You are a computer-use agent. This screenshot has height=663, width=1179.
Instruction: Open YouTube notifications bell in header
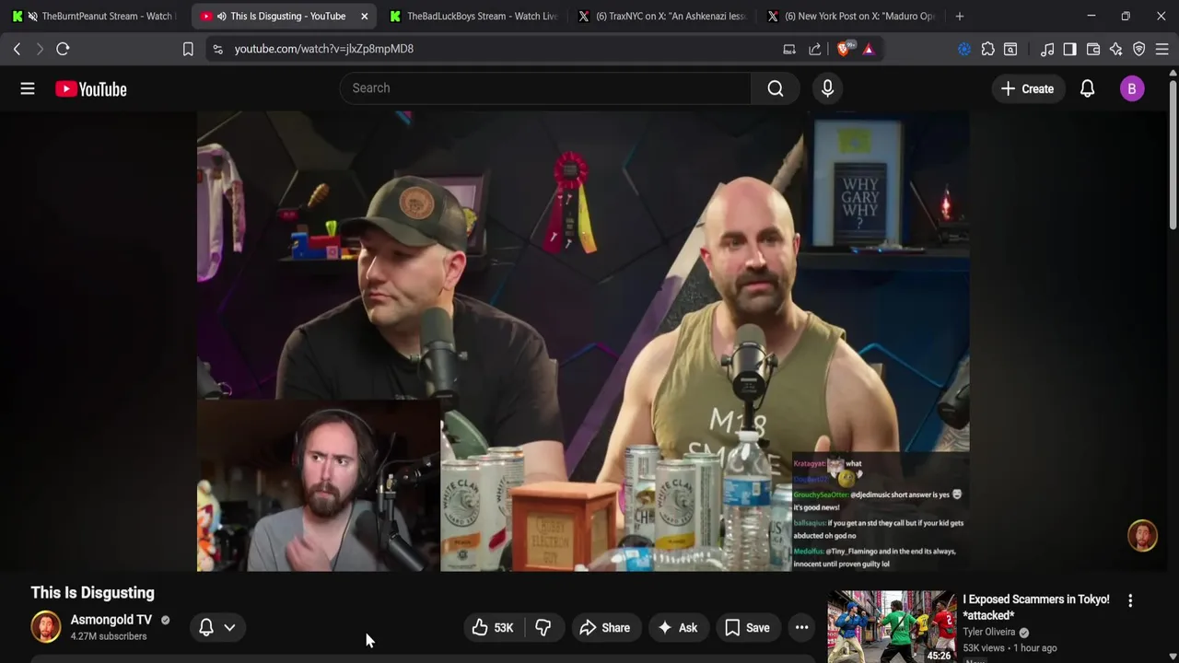tap(1087, 88)
